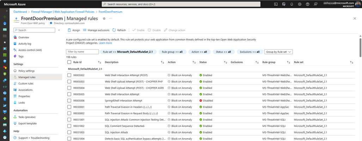Refresh the managed rules list
The height and width of the screenshot is (141, 362).
pos(119,30)
